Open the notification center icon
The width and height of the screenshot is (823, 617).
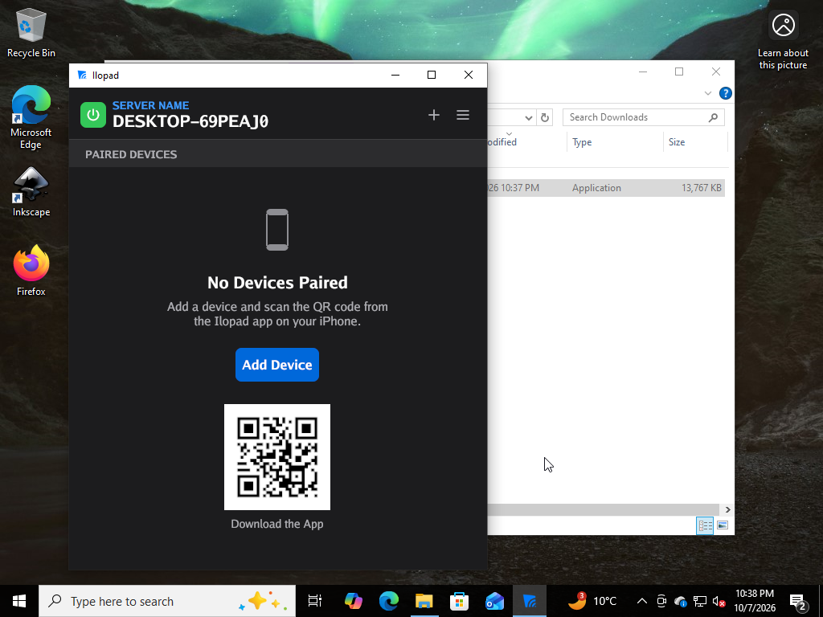click(798, 601)
